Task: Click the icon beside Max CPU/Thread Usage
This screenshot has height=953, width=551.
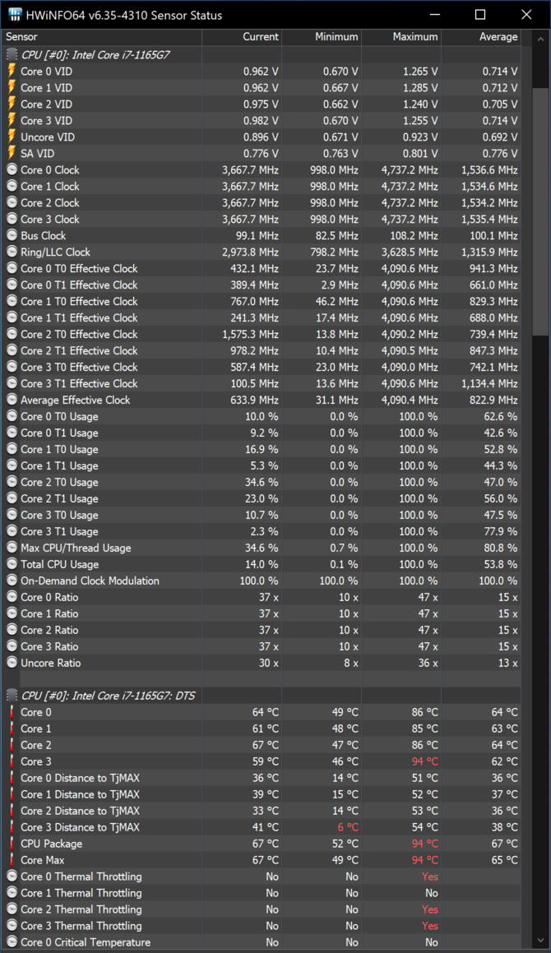Action: [12, 547]
